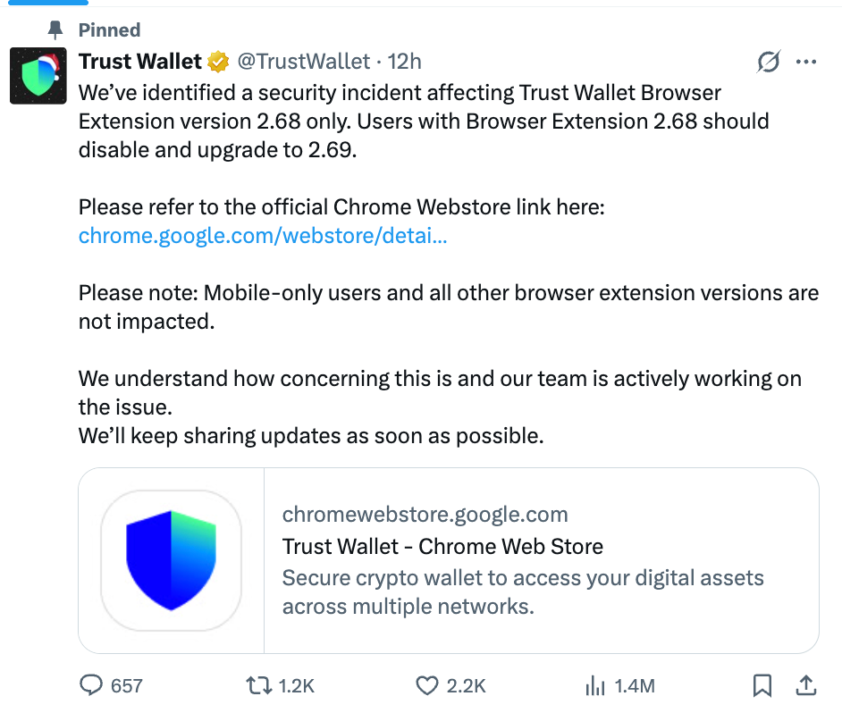Click the Trust Wallet shield logo in card
Screen dimensions: 842x713
(x=170, y=558)
